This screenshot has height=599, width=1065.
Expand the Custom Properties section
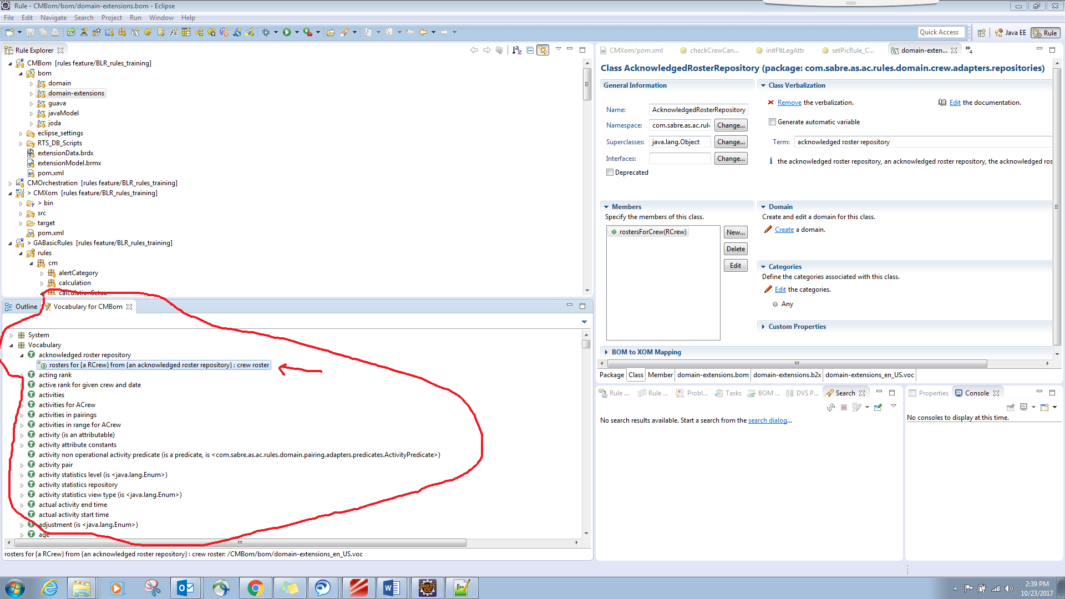pos(797,327)
